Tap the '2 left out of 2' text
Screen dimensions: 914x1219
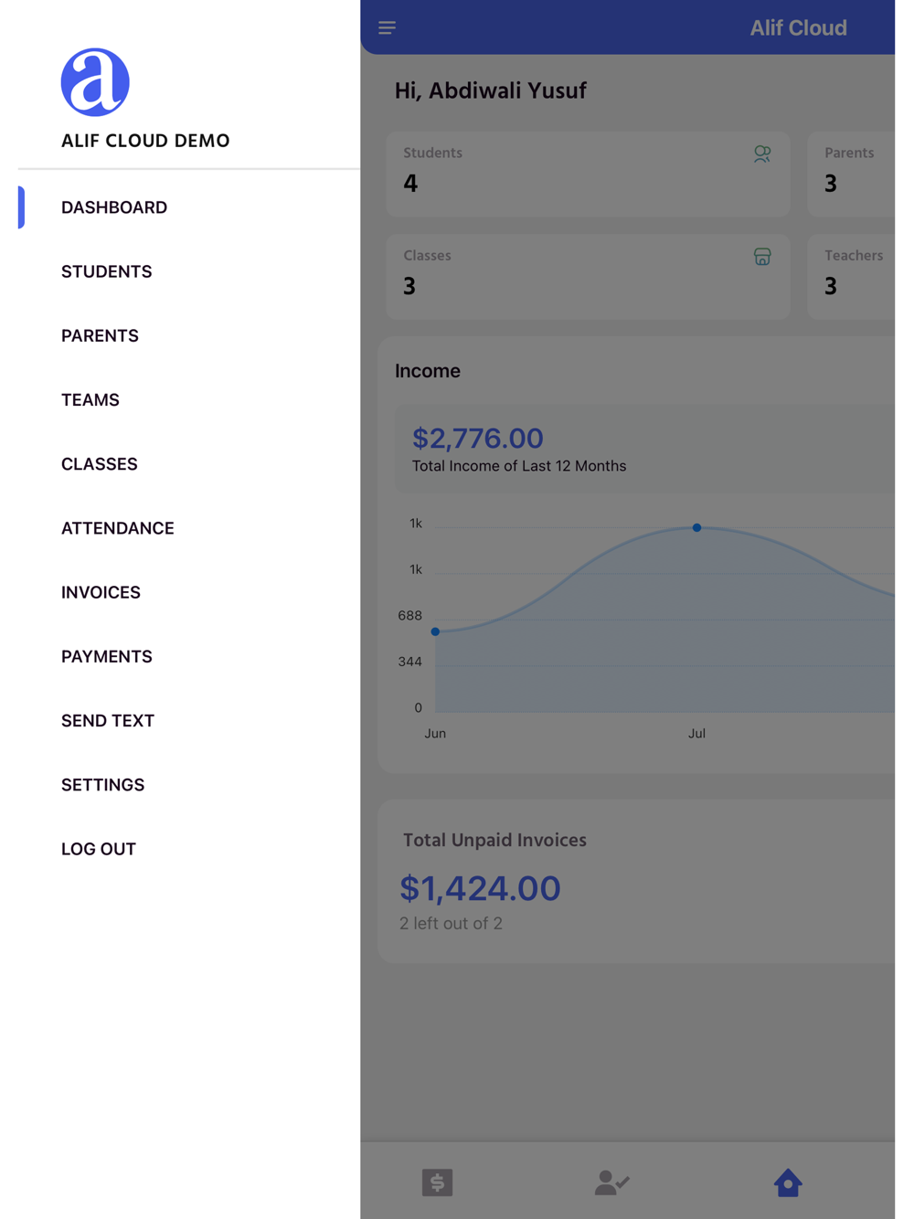[451, 923]
